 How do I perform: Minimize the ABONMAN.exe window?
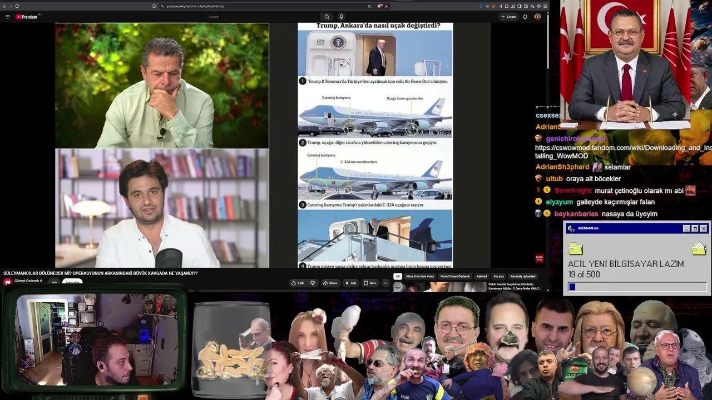click(x=686, y=228)
